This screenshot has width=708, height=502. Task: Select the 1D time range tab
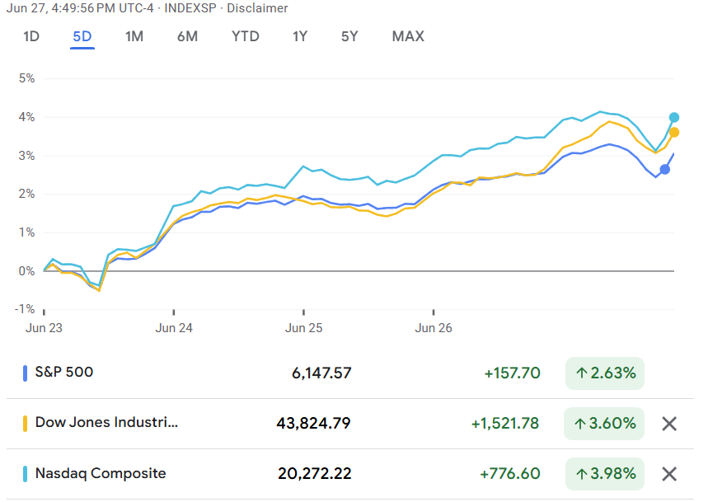coord(31,36)
